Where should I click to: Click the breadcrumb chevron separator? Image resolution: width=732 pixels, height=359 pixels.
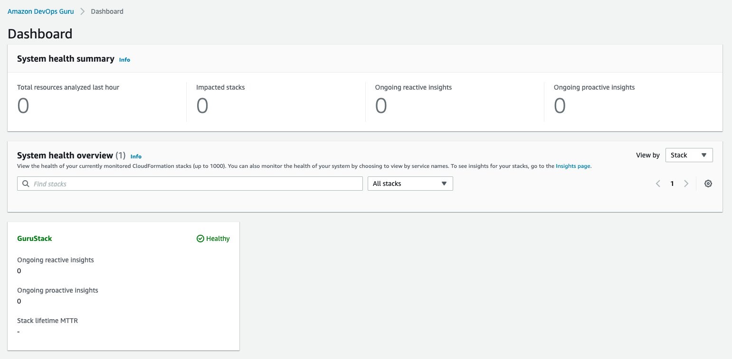pyautogui.click(x=82, y=11)
